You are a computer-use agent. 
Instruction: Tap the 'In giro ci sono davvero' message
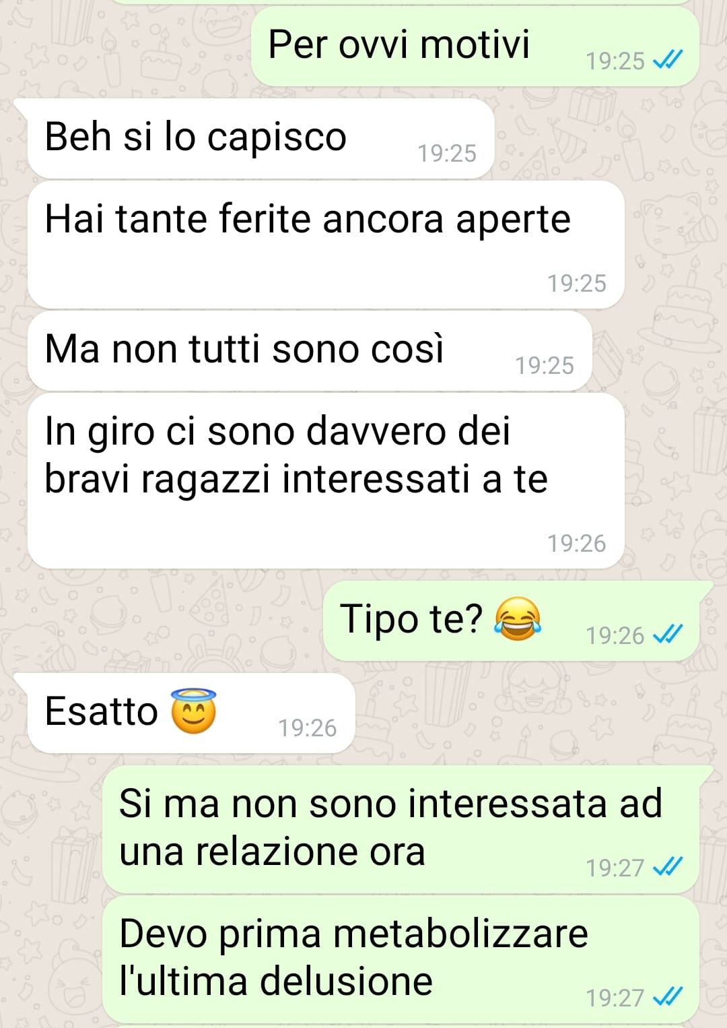tap(326, 481)
